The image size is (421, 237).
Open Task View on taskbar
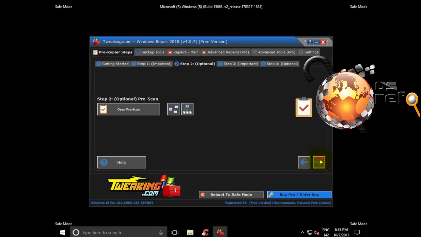click(x=175, y=232)
